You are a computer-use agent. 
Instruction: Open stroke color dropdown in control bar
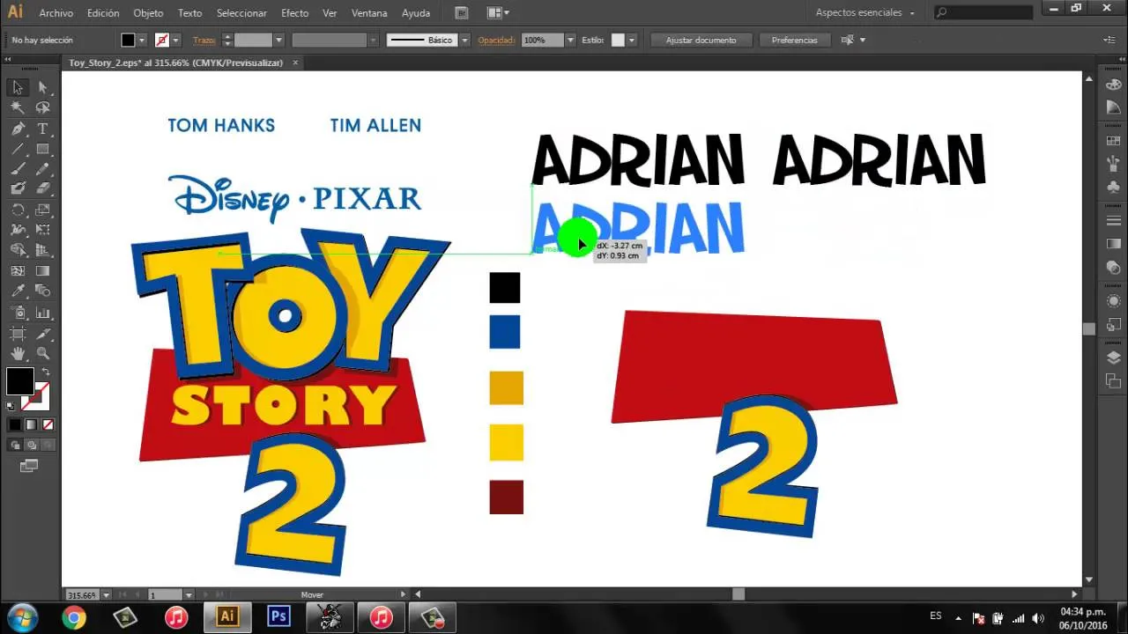pyautogui.click(x=175, y=40)
